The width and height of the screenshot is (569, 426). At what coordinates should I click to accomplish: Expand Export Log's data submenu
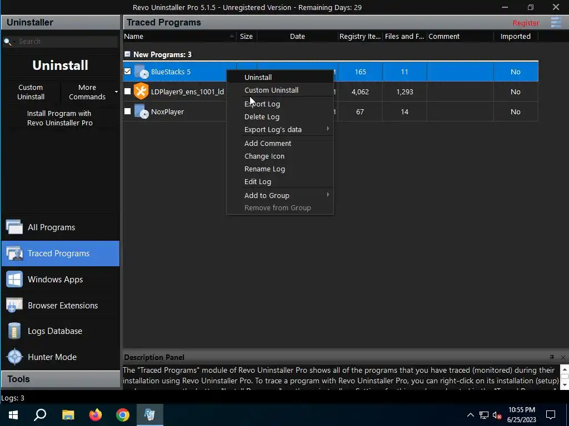point(328,129)
